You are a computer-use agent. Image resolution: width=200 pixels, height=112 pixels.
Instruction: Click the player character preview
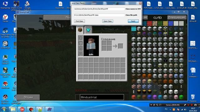click(91, 46)
